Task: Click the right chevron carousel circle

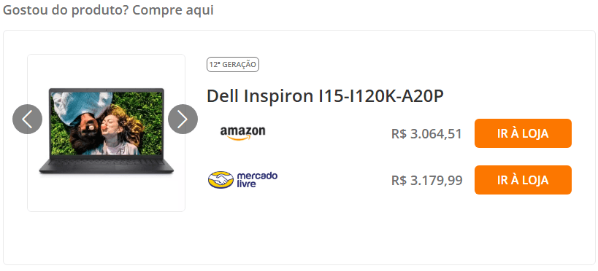Action: pos(183,119)
